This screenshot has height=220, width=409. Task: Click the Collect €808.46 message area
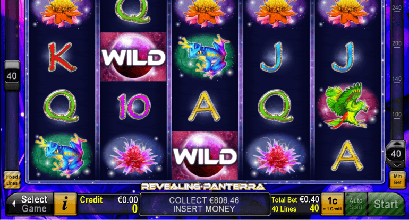(x=204, y=204)
